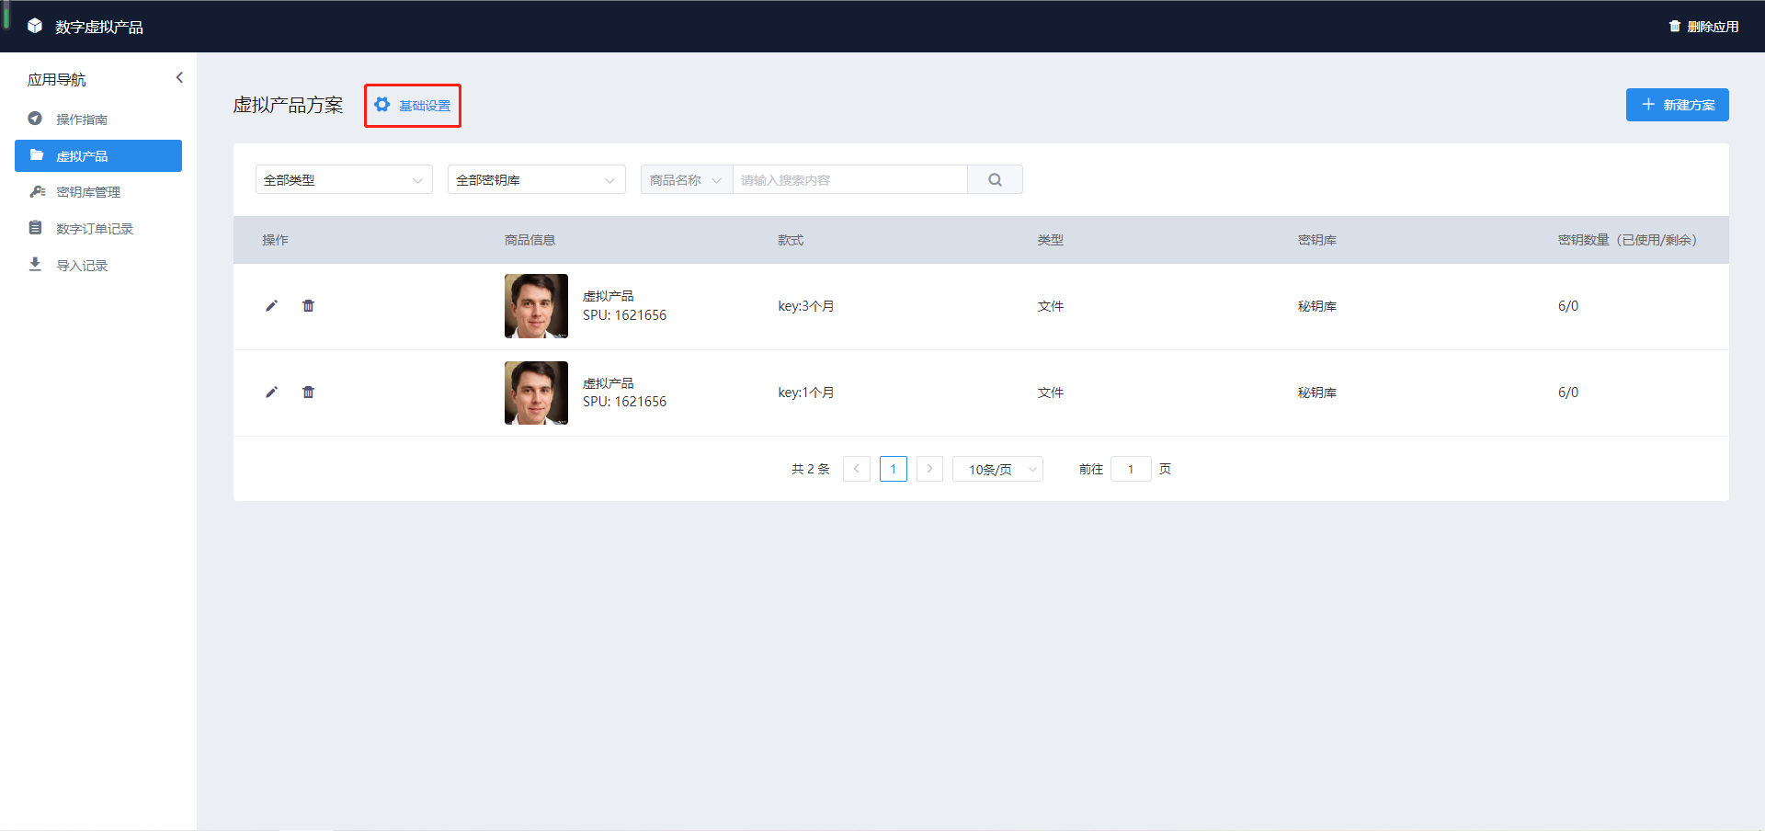1765x831 pixels.
Task: Open the 商品名称 search field selector
Action: 686,180
